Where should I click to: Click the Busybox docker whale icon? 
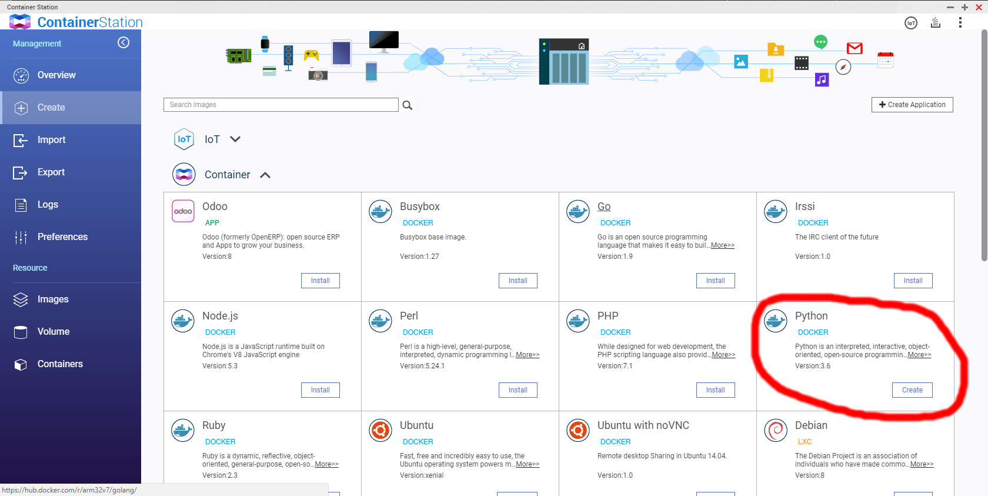tap(380, 211)
